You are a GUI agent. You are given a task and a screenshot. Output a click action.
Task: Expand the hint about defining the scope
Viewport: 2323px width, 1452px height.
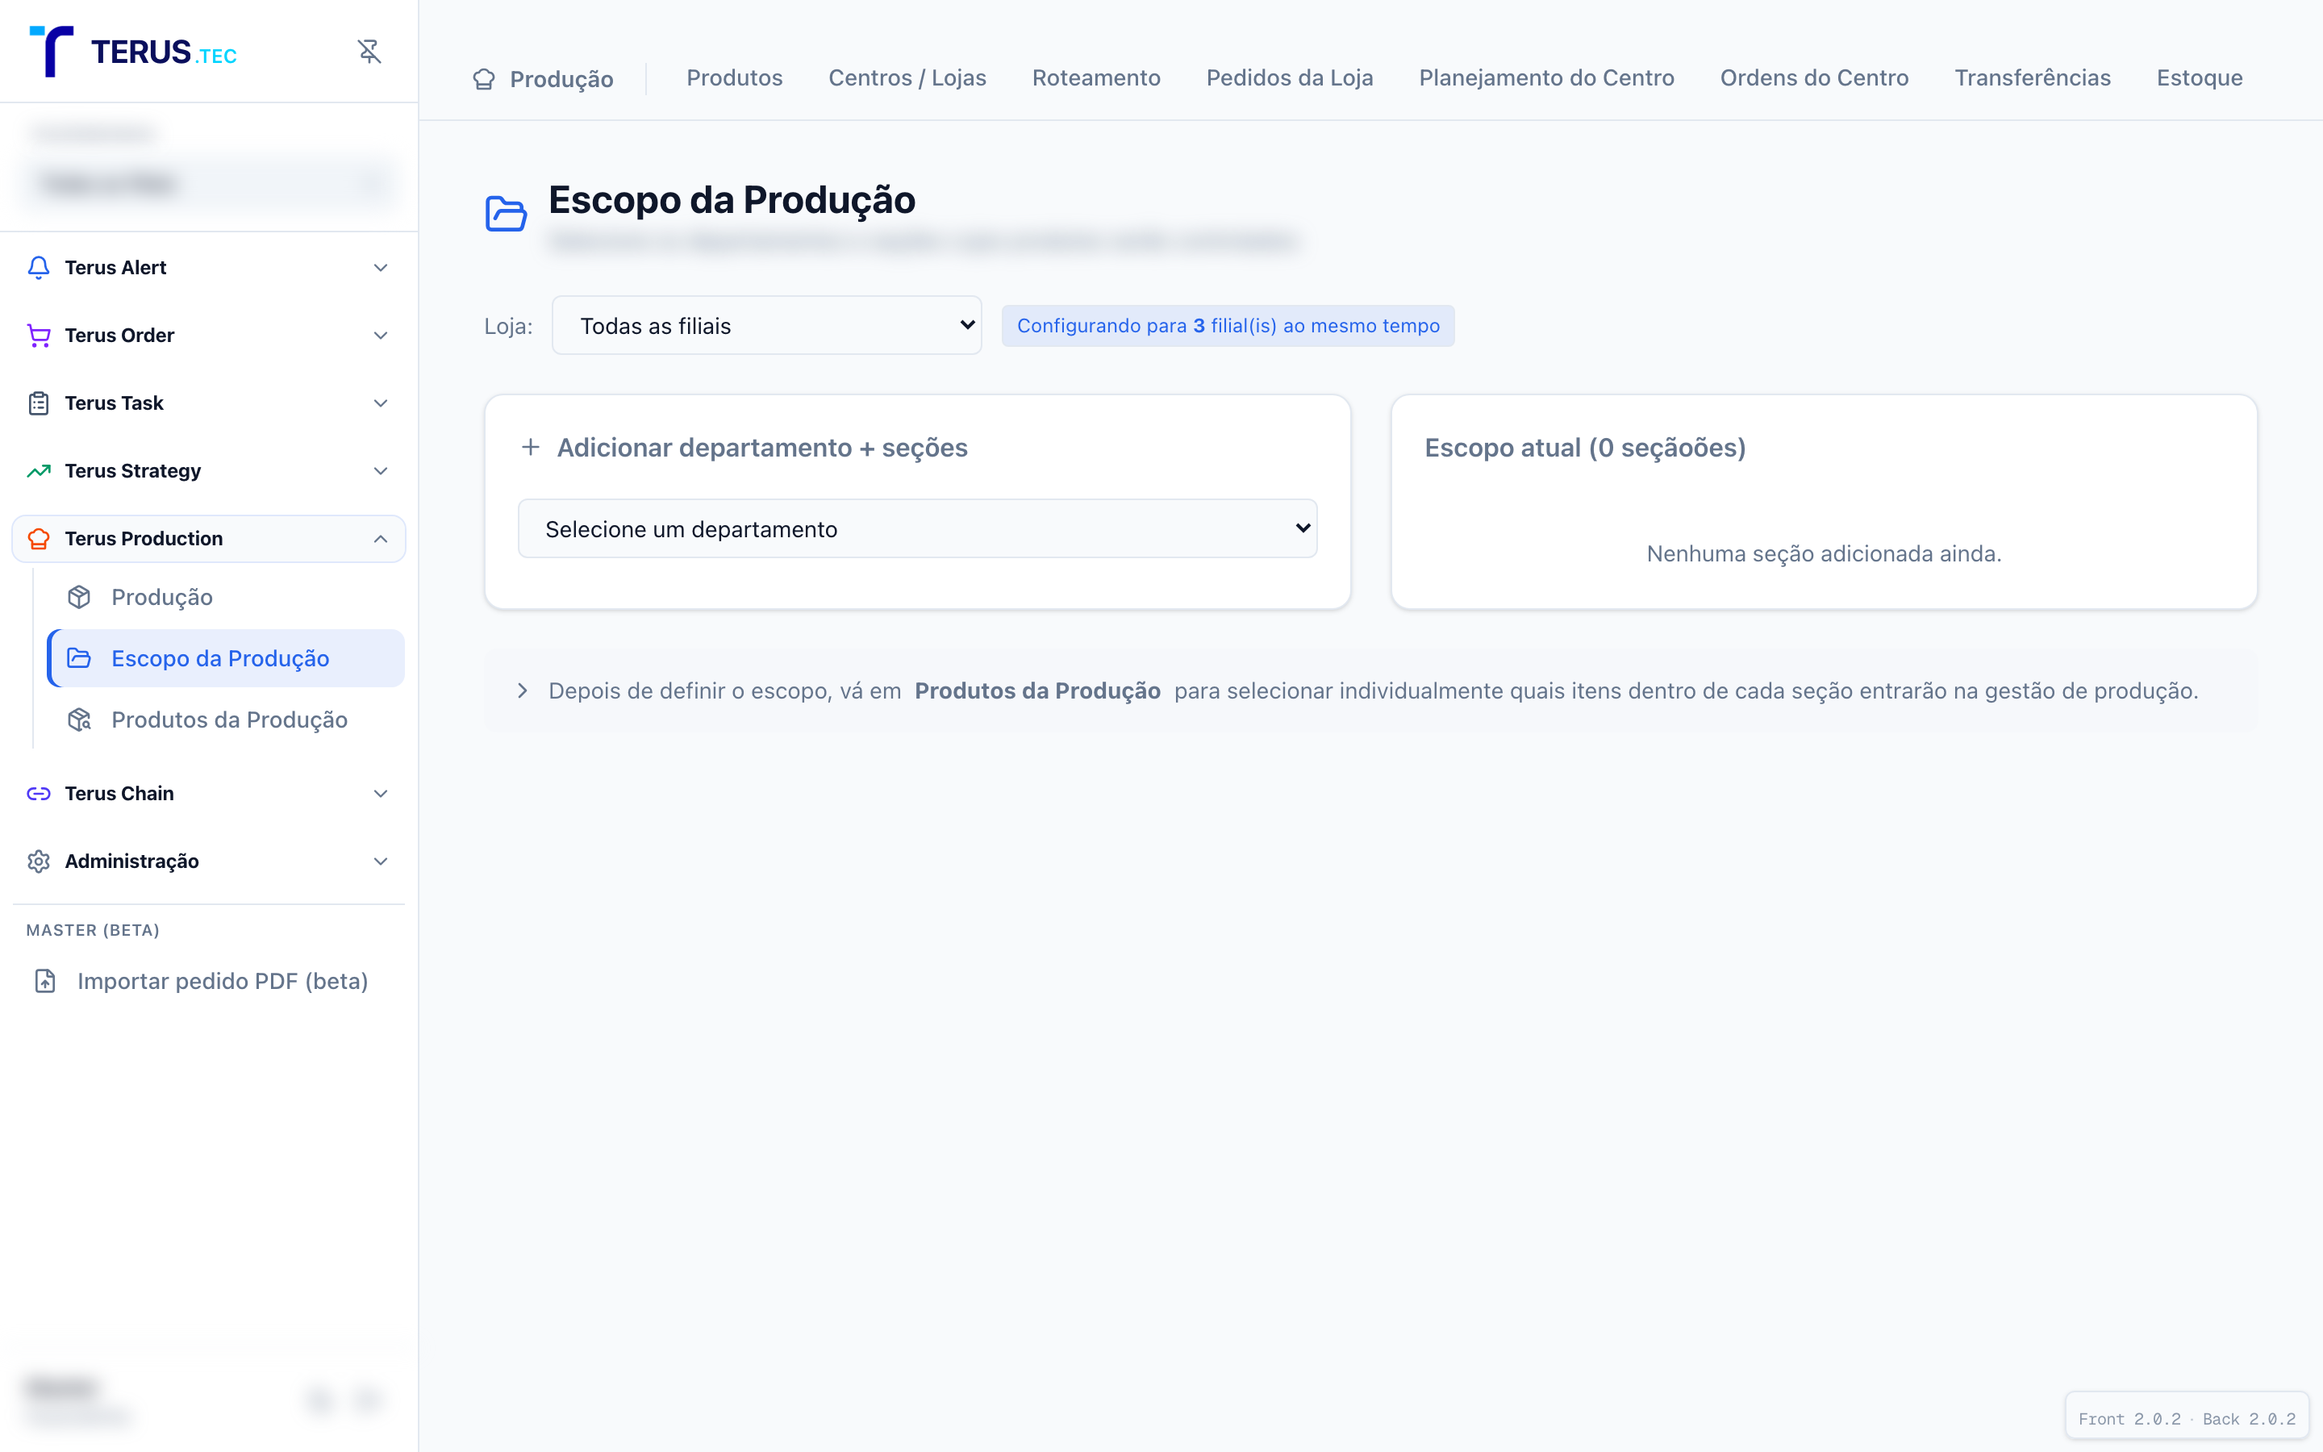pyautogui.click(x=522, y=691)
